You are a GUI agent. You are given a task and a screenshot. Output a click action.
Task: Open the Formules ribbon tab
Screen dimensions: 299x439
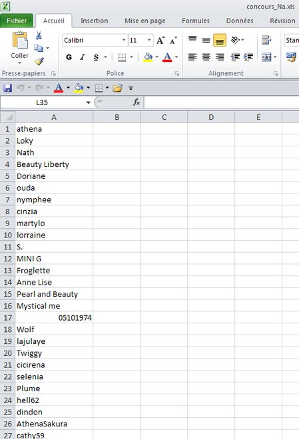196,21
